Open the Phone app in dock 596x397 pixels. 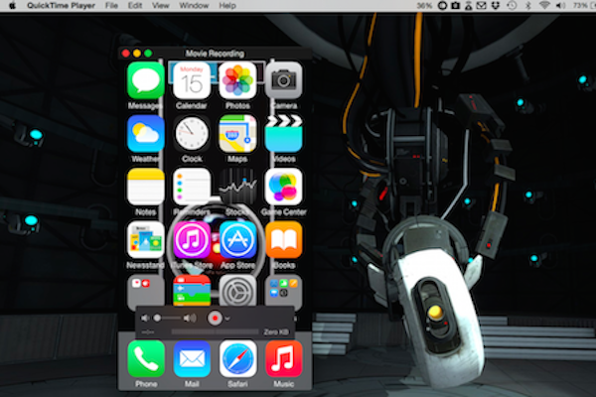[x=146, y=359]
